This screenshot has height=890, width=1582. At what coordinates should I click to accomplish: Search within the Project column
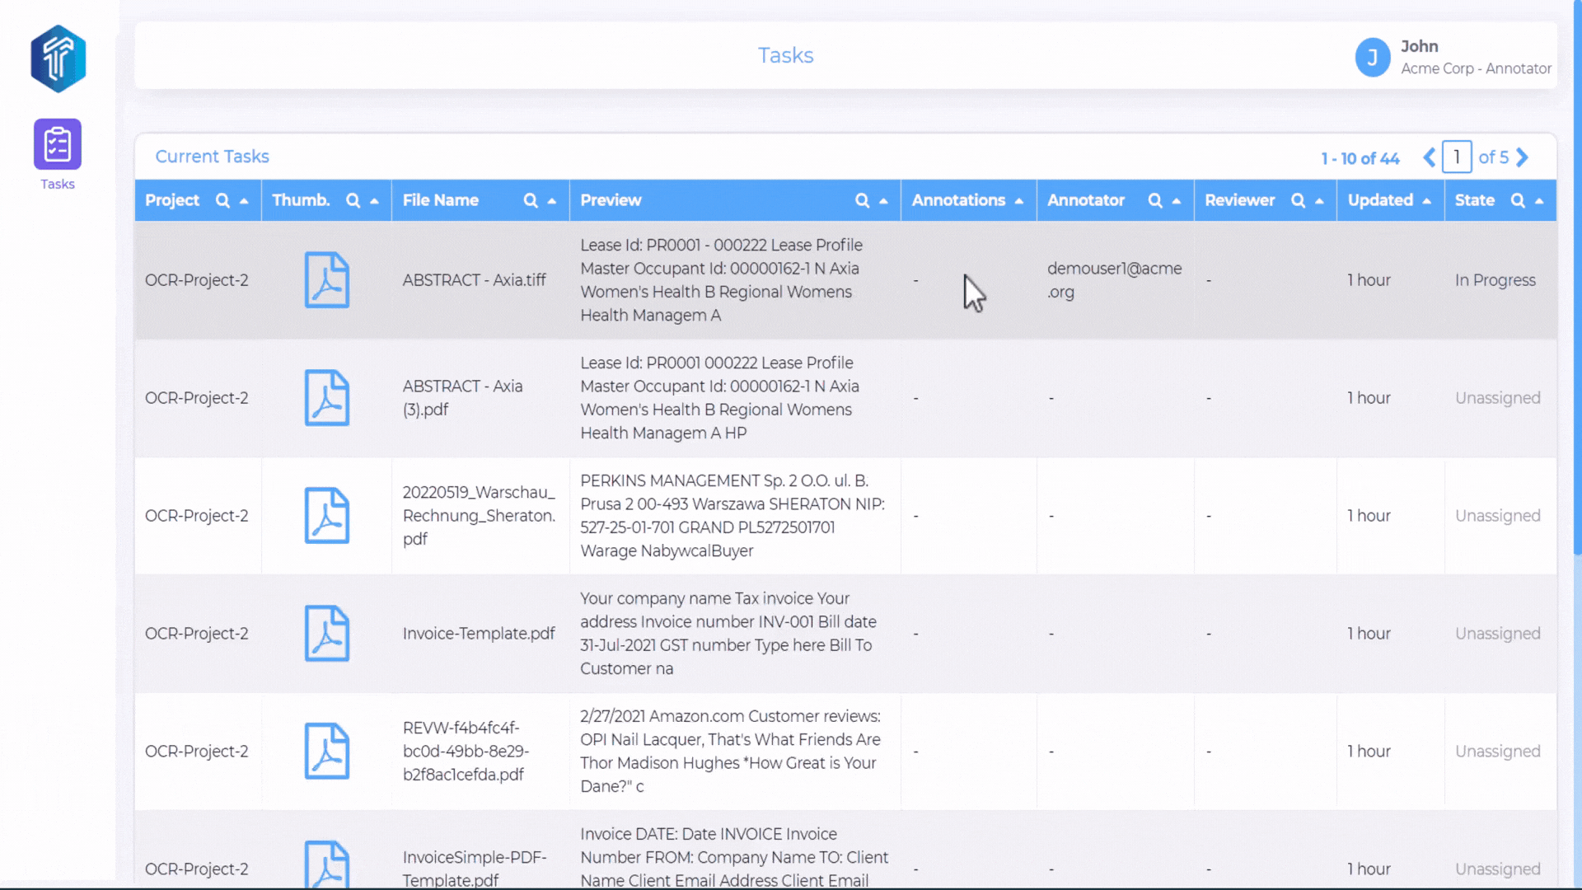[222, 200]
